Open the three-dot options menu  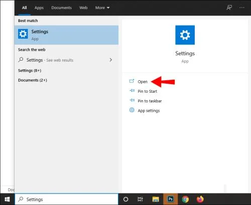click(x=242, y=8)
